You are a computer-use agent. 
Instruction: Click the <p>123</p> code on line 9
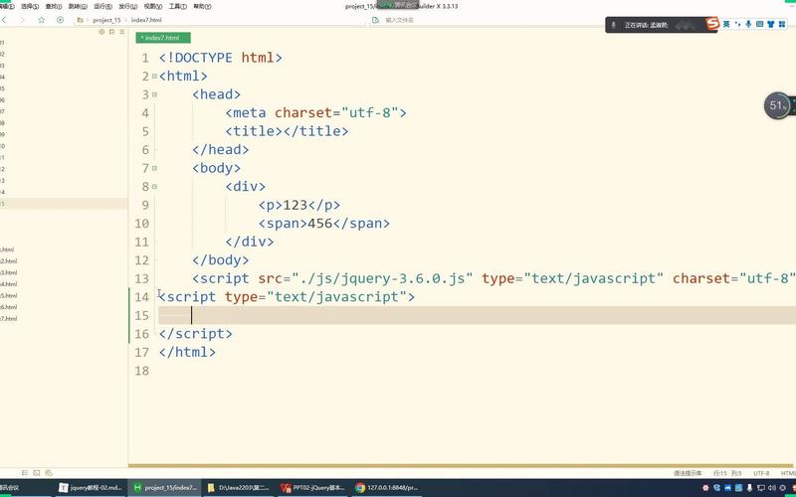tap(299, 205)
